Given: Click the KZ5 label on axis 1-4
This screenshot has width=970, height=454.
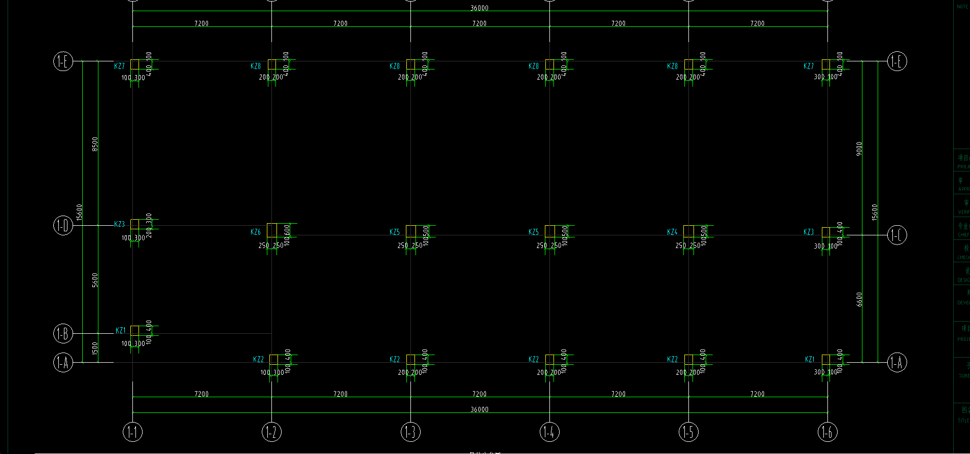Looking at the screenshot, I should [x=534, y=232].
